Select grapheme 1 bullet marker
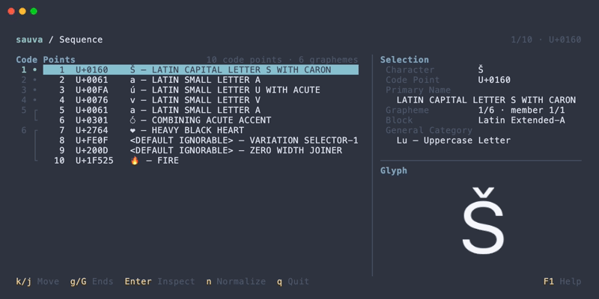599x299 pixels. 34,70
